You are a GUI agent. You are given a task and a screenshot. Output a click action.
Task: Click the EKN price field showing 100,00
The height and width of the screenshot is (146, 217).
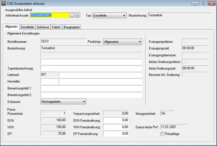tap(53, 120)
